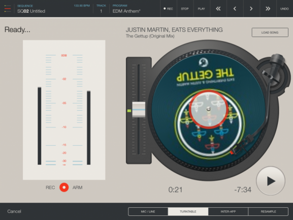The width and height of the screenshot is (293, 220).
Task: Click the tonearm pivot base
Action: point(274,75)
